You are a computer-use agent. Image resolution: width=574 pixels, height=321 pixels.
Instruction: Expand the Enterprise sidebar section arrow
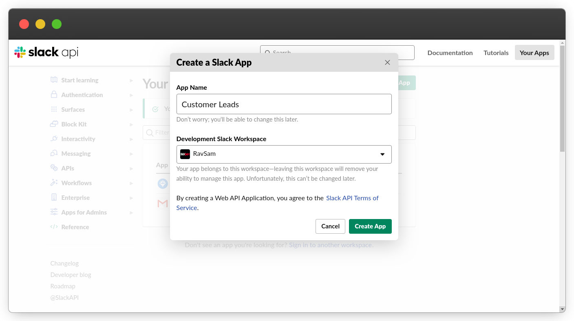pos(131,198)
